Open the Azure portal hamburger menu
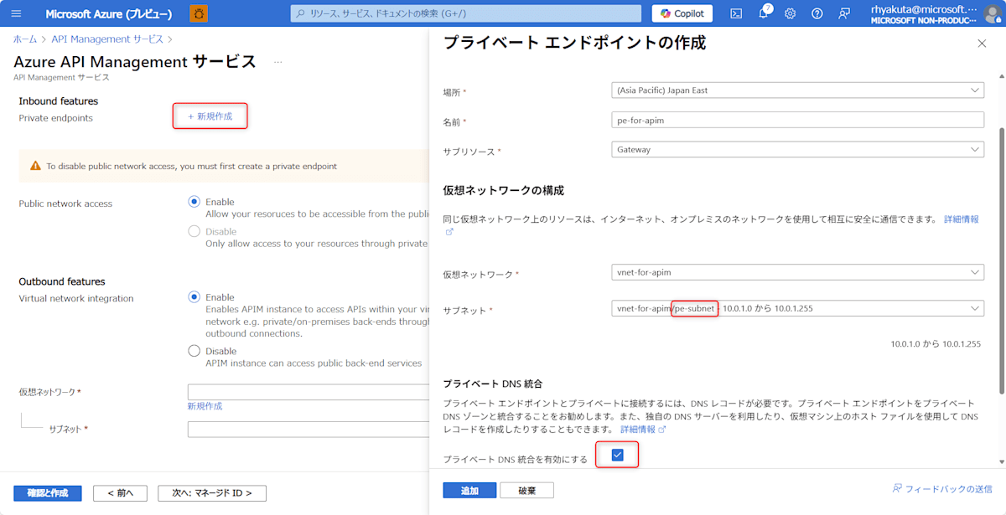This screenshot has width=1006, height=515. [16, 13]
